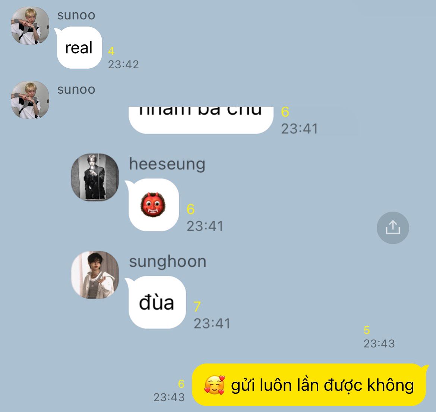View heeseung's black-and-white profile photo

click(95, 177)
